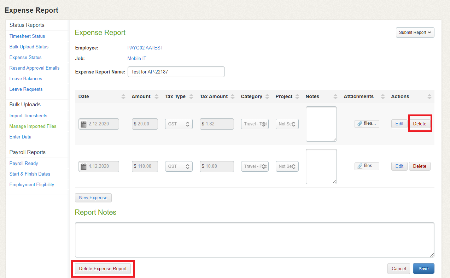
Task: Click calendar icon in the 2.12.2020 date field
Action: click(84, 124)
